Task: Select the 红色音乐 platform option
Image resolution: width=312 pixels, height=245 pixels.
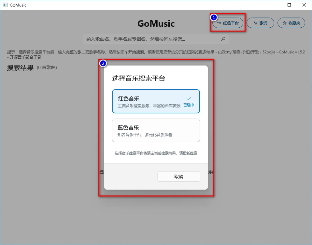Action: [150, 101]
